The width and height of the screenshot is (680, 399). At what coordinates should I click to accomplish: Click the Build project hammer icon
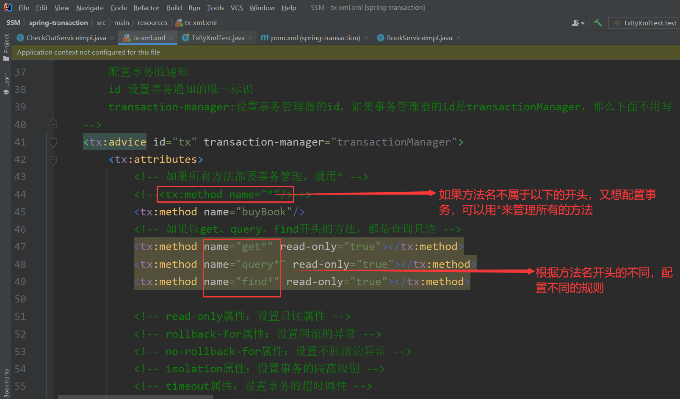coord(598,22)
